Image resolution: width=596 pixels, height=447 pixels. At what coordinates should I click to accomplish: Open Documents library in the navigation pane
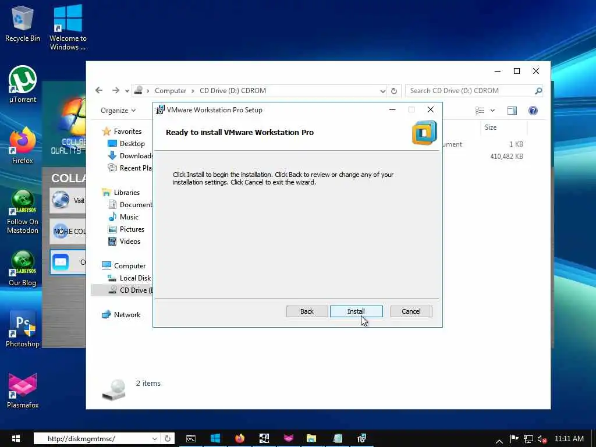[130, 204]
